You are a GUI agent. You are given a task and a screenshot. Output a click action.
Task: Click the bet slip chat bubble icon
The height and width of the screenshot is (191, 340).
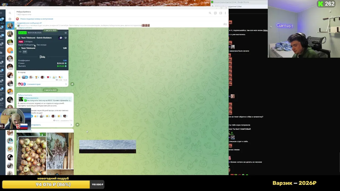tap(66, 38)
